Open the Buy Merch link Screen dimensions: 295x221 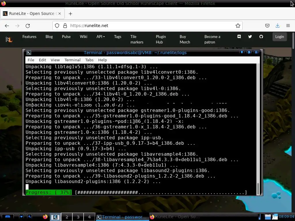(x=185, y=39)
